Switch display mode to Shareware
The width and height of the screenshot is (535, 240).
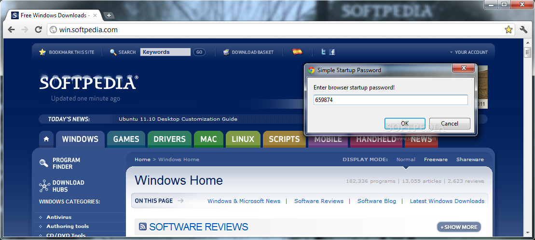tap(470, 159)
